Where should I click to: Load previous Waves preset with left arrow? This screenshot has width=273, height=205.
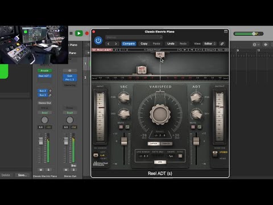point(185,50)
